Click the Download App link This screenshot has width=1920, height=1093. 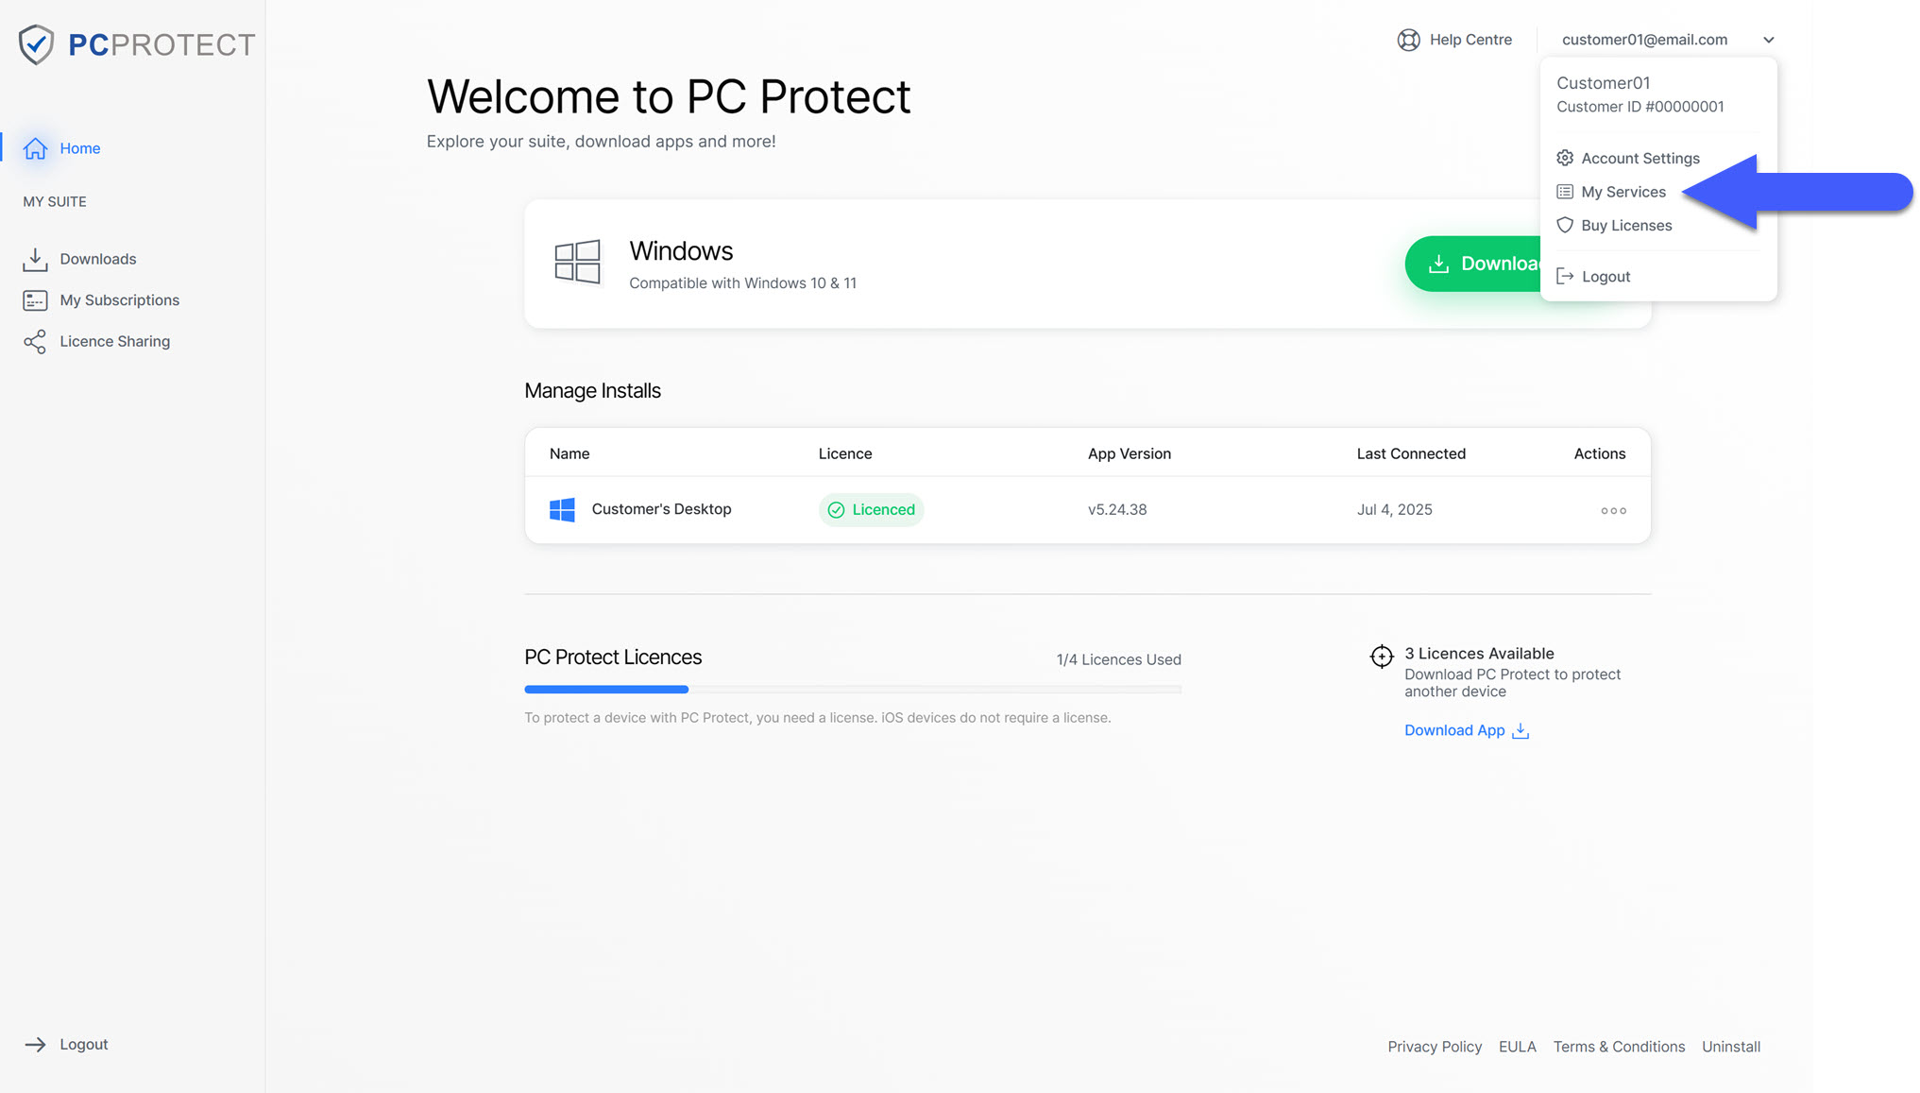click(x=1466, y=730)
